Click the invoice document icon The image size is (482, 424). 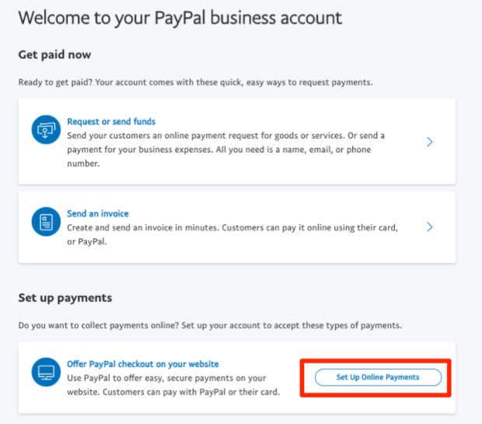46,222
